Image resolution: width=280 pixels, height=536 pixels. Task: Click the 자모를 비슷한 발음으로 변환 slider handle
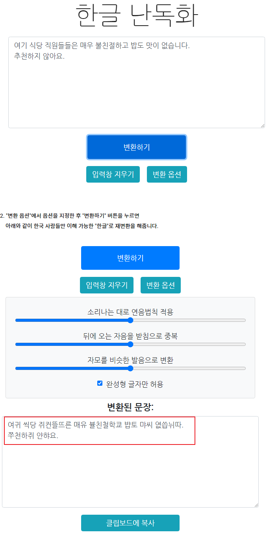[x=130, y=368]
